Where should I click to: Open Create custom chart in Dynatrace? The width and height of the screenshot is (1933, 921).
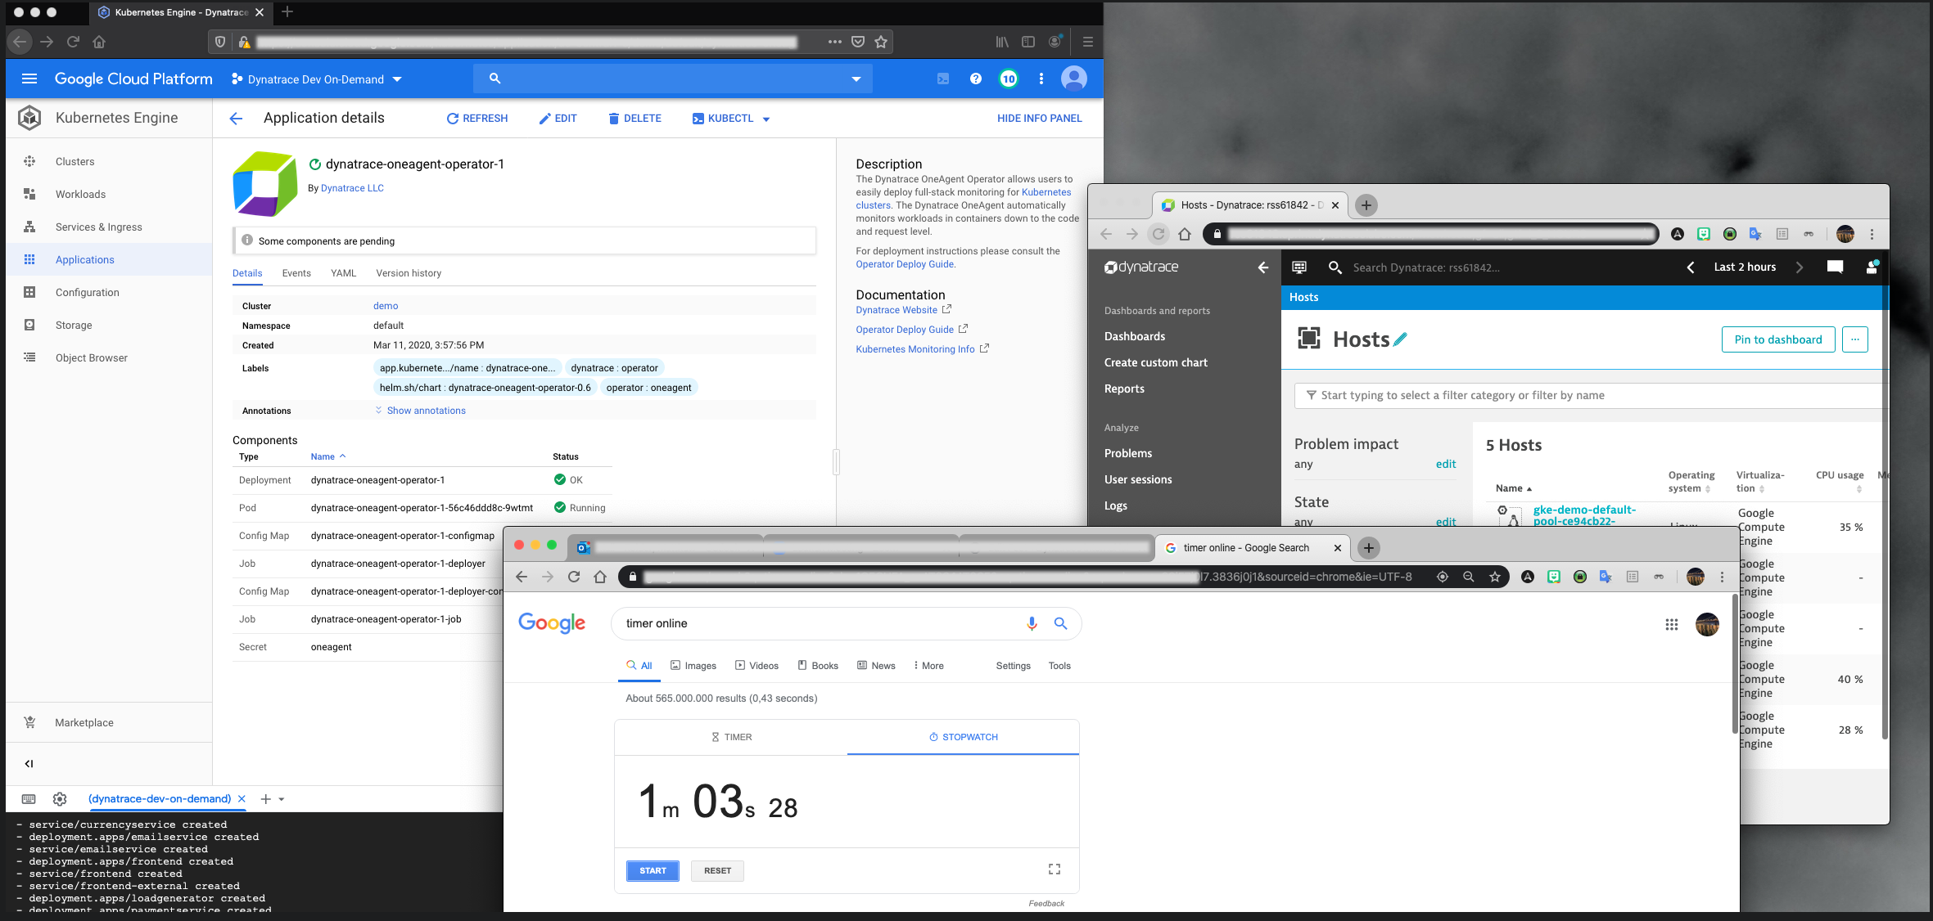point(1155,362)
